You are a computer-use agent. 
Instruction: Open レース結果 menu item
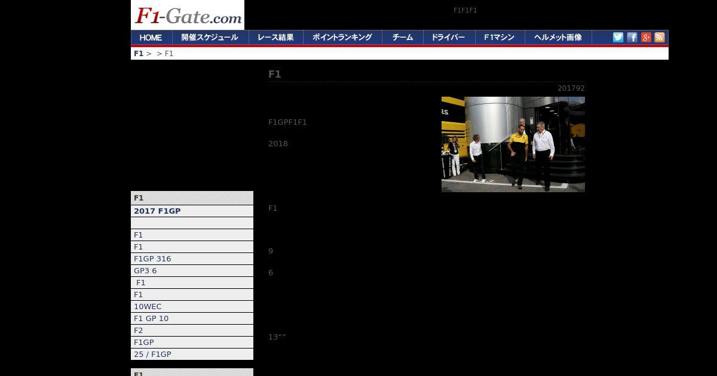pos(276,38)
